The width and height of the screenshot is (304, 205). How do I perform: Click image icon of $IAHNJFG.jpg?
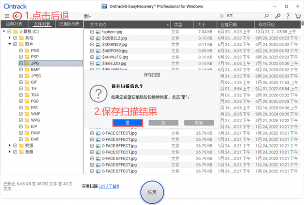[98, 57]
